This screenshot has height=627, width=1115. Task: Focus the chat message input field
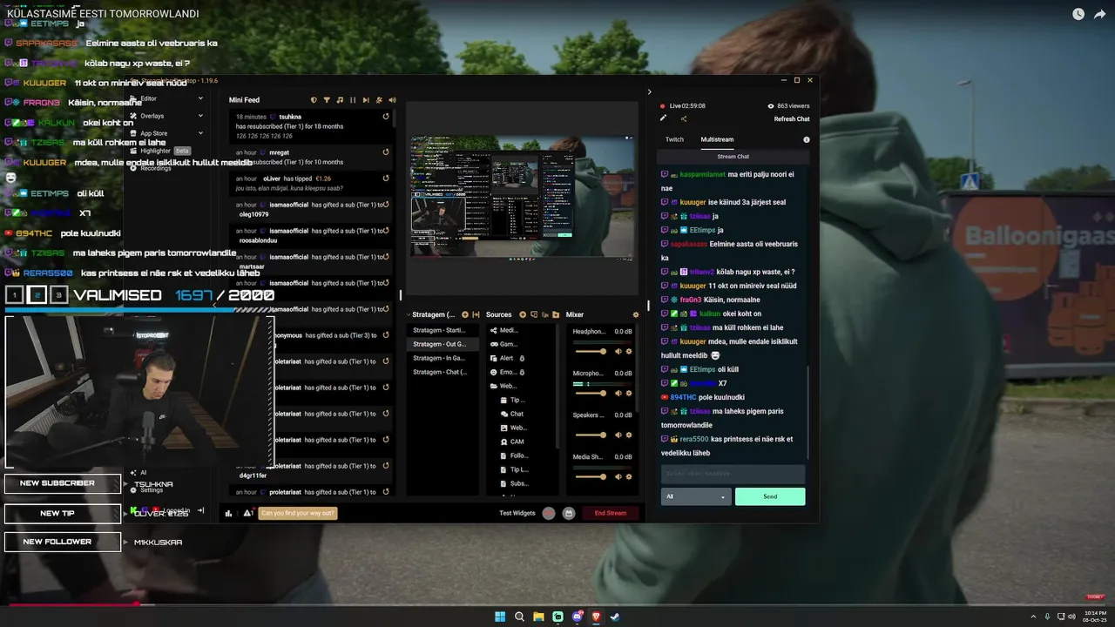(x=733, y=474)
